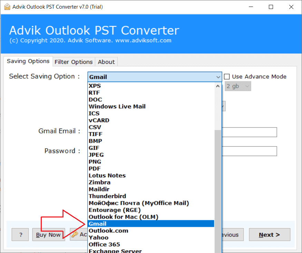Open help with the ? button

pyautogui.click(x=20, y=234)
